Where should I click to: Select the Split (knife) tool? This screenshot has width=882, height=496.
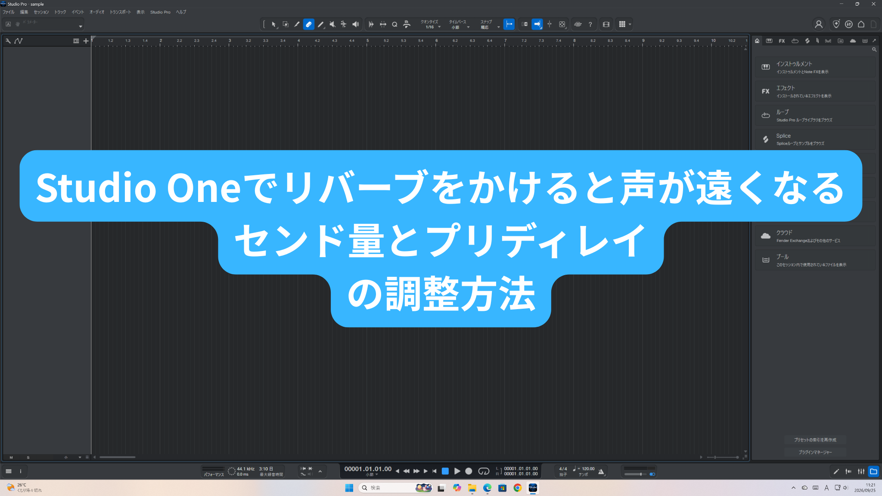coord(297,25)
